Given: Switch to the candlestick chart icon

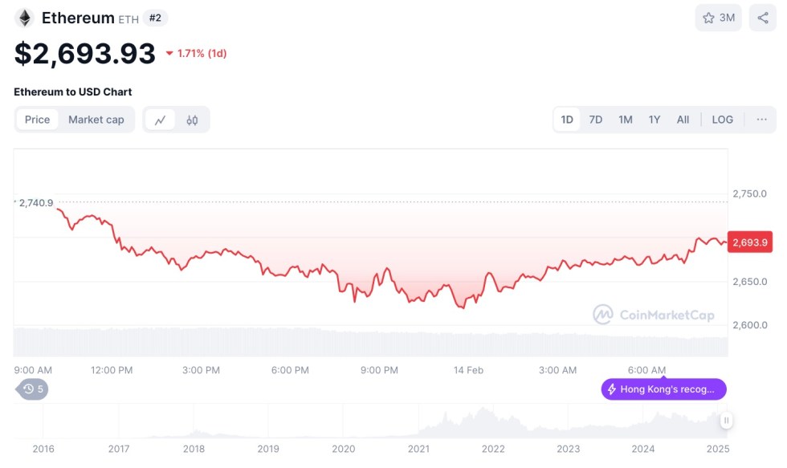Looking at the screenshot, I should click(192, 120).
